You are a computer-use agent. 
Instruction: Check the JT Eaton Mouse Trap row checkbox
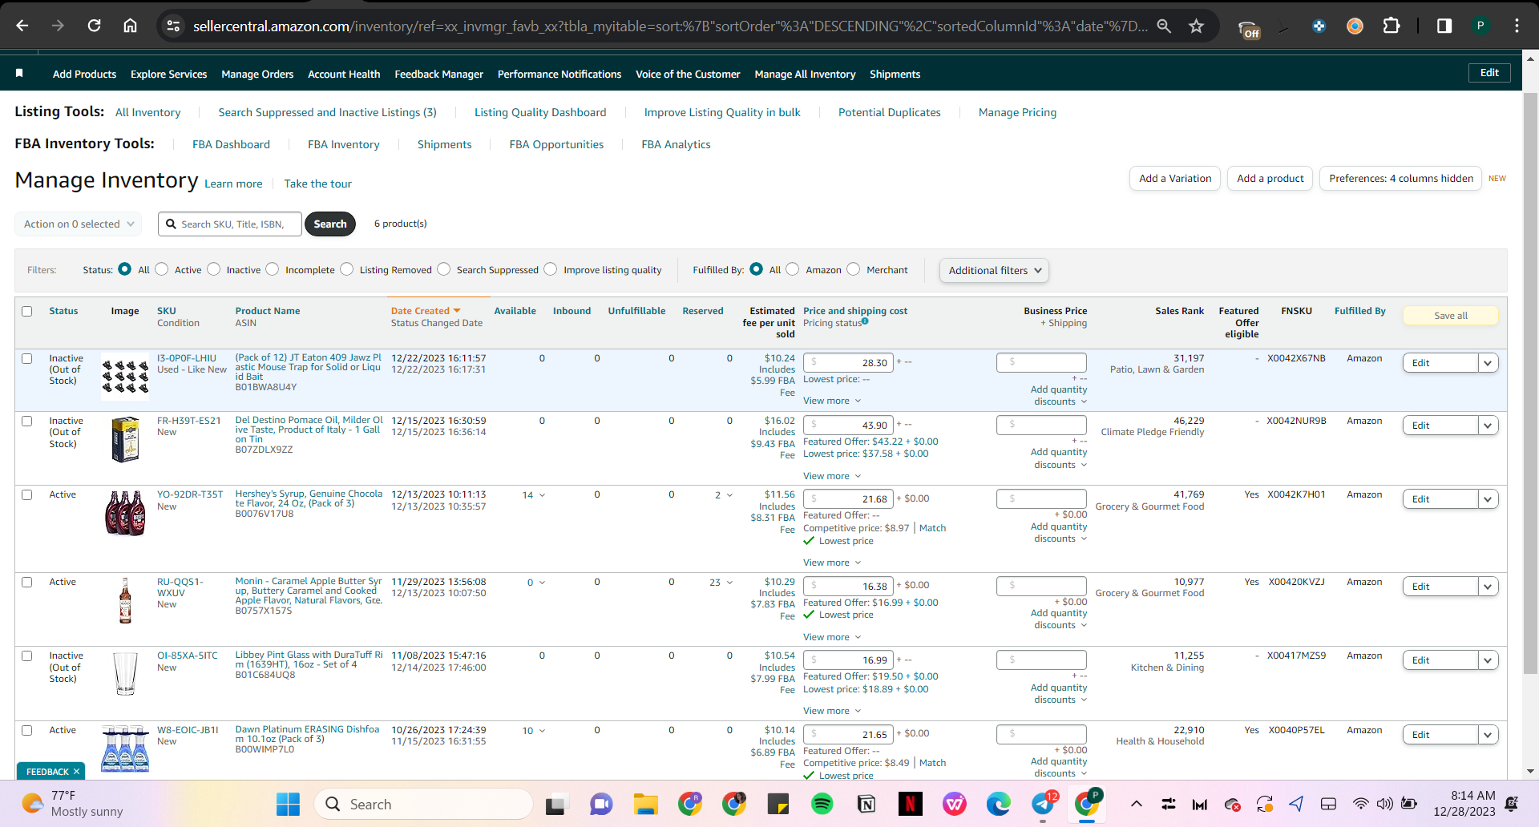point(27,358)
